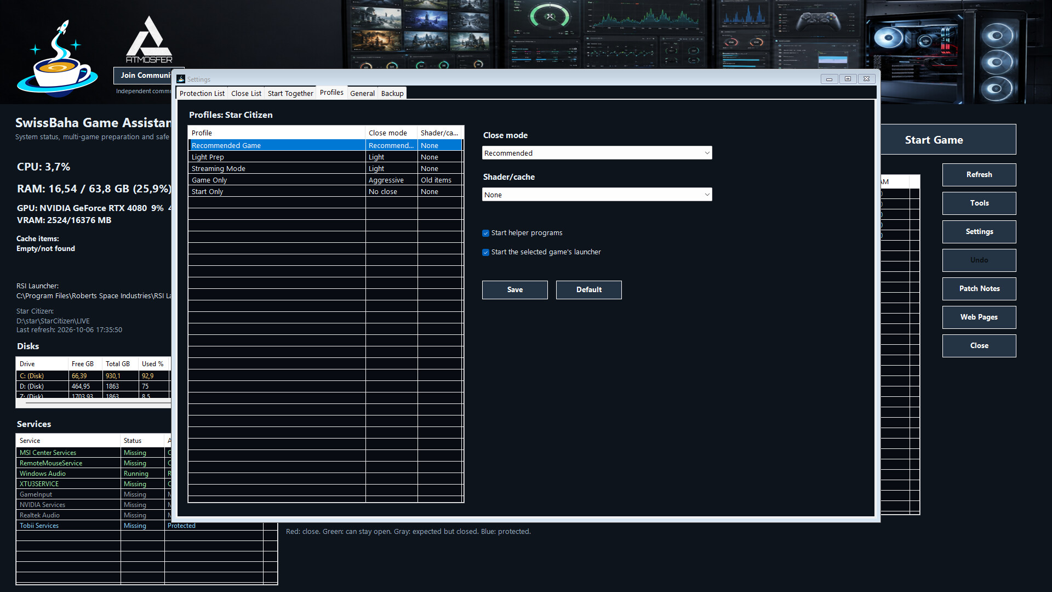The height and width of the screenshot is (592, 1052).
Task: Click the Shader/ca... column header
Action: click(x=440, y=133)
